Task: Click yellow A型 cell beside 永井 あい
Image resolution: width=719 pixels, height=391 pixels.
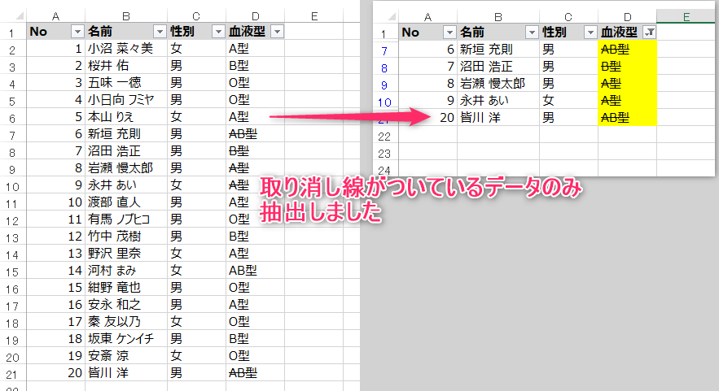Action: coord(626,101)
